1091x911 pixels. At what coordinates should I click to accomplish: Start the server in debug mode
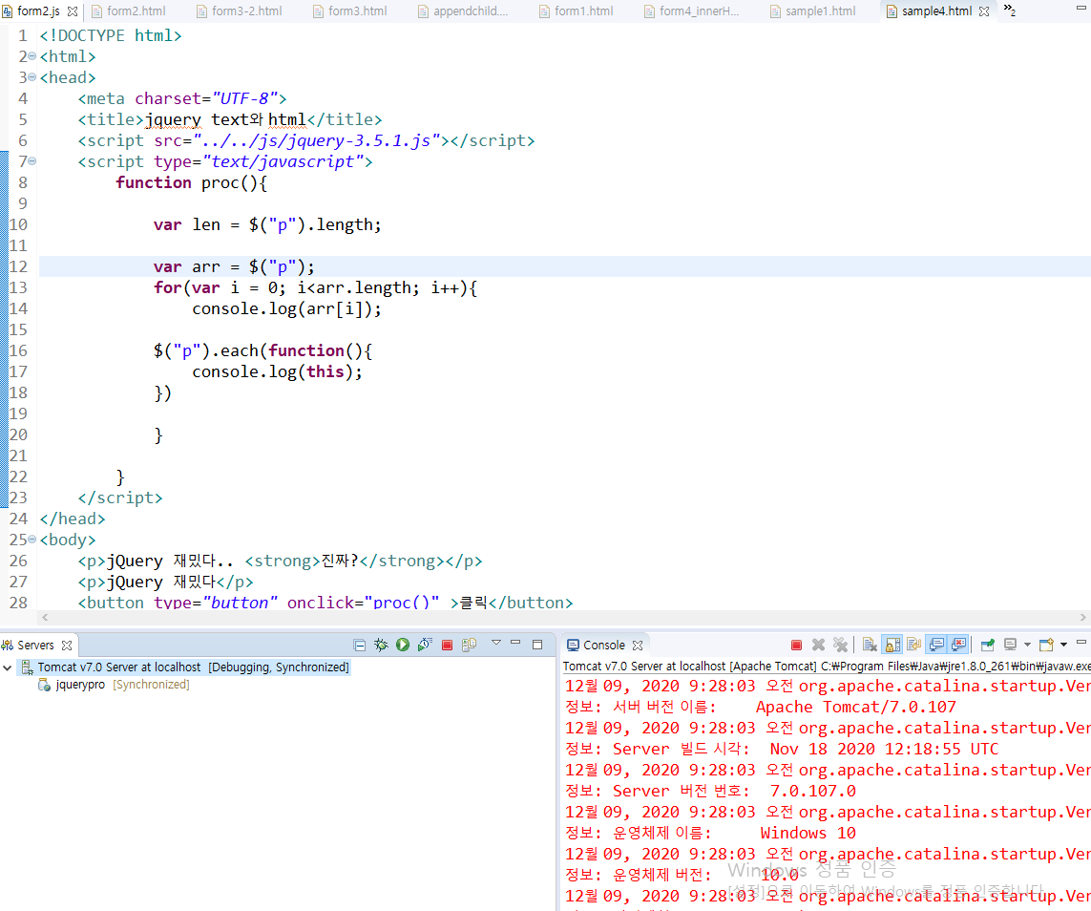point(381,646)
